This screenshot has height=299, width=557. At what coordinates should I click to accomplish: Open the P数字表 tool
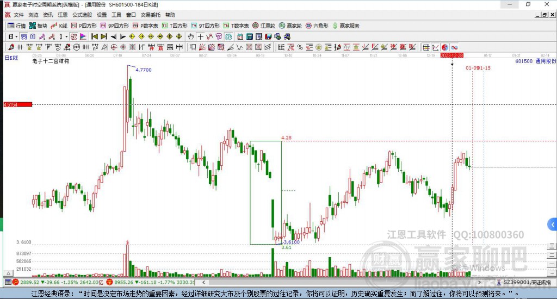point(145,26)
